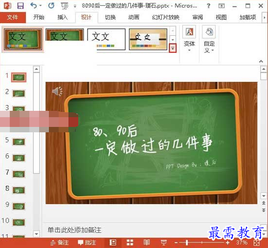The width and height of the screenshot is (268, 248).
Task: Select slide 9 thumbnail
Action: (x=19, y=206)
